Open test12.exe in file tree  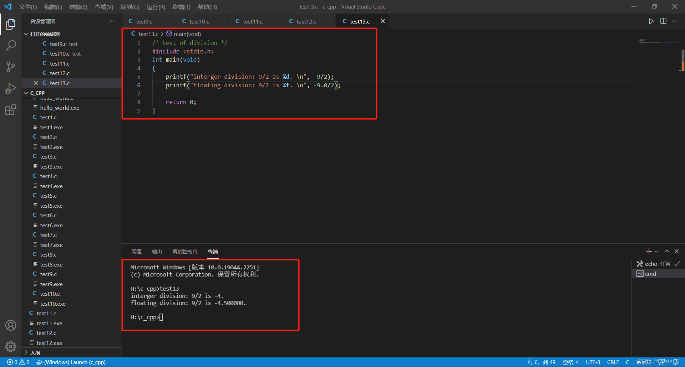(71, 343)
